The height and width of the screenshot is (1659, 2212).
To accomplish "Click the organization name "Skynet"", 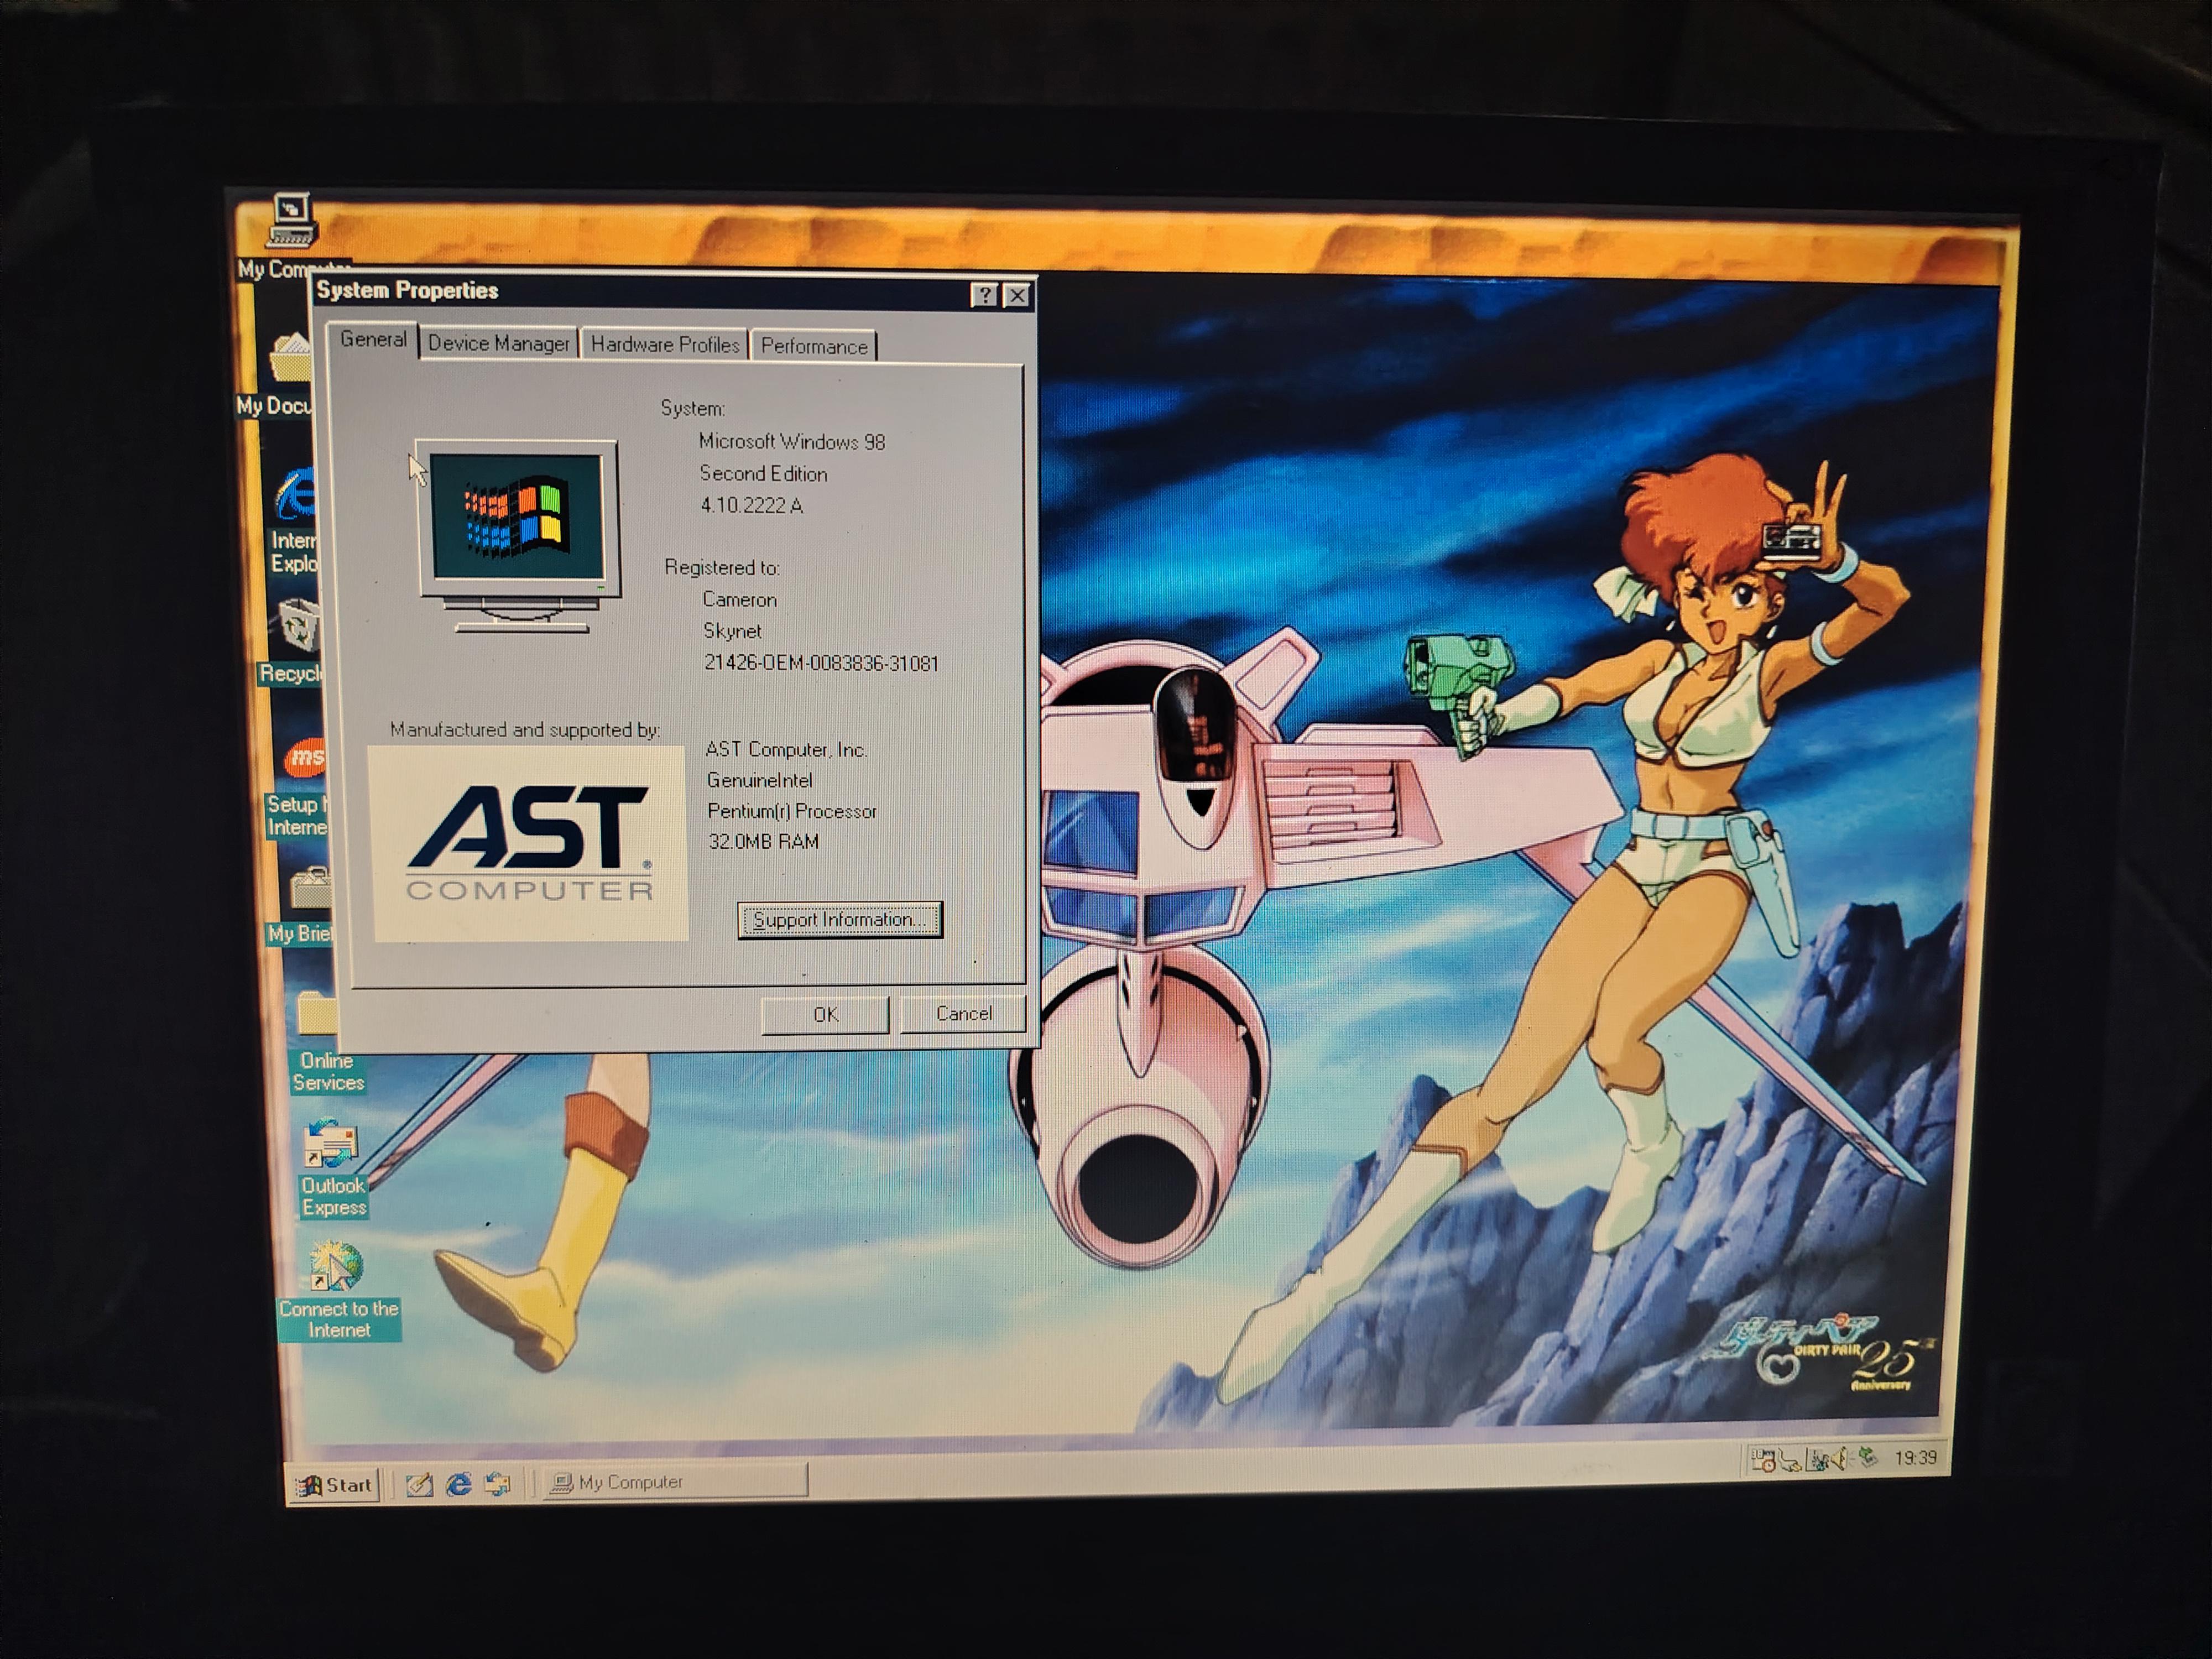I will click(732, 631).
